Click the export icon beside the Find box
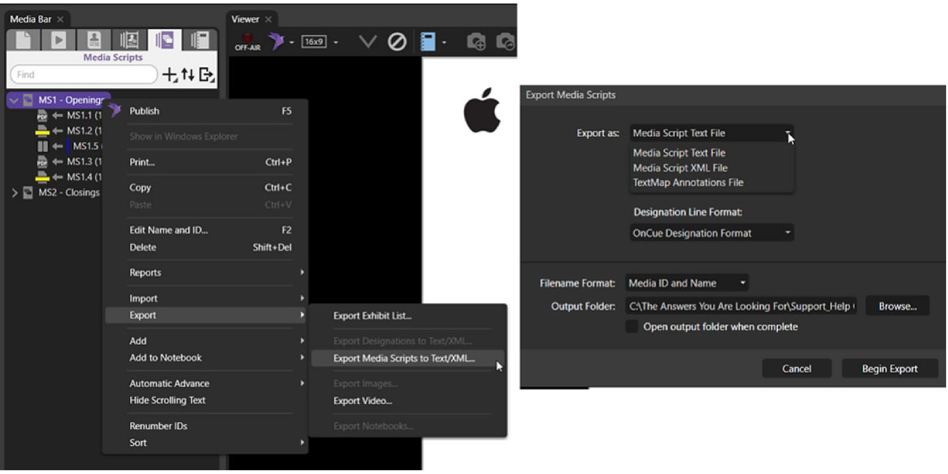 [x=207, y=74]
